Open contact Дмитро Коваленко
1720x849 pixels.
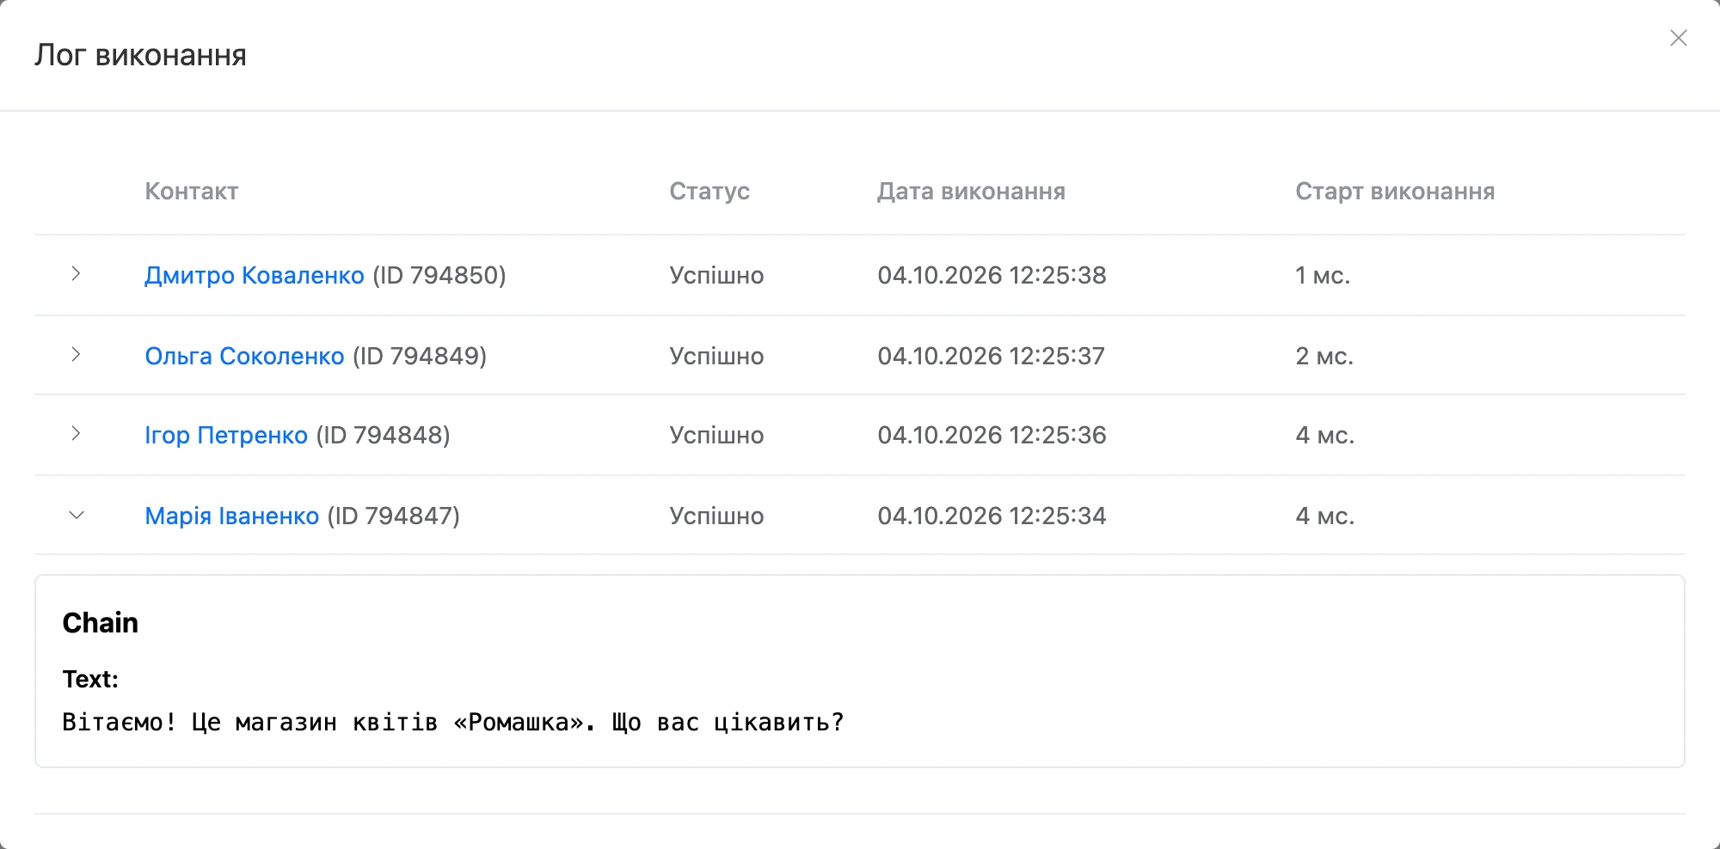click(255, 276)
